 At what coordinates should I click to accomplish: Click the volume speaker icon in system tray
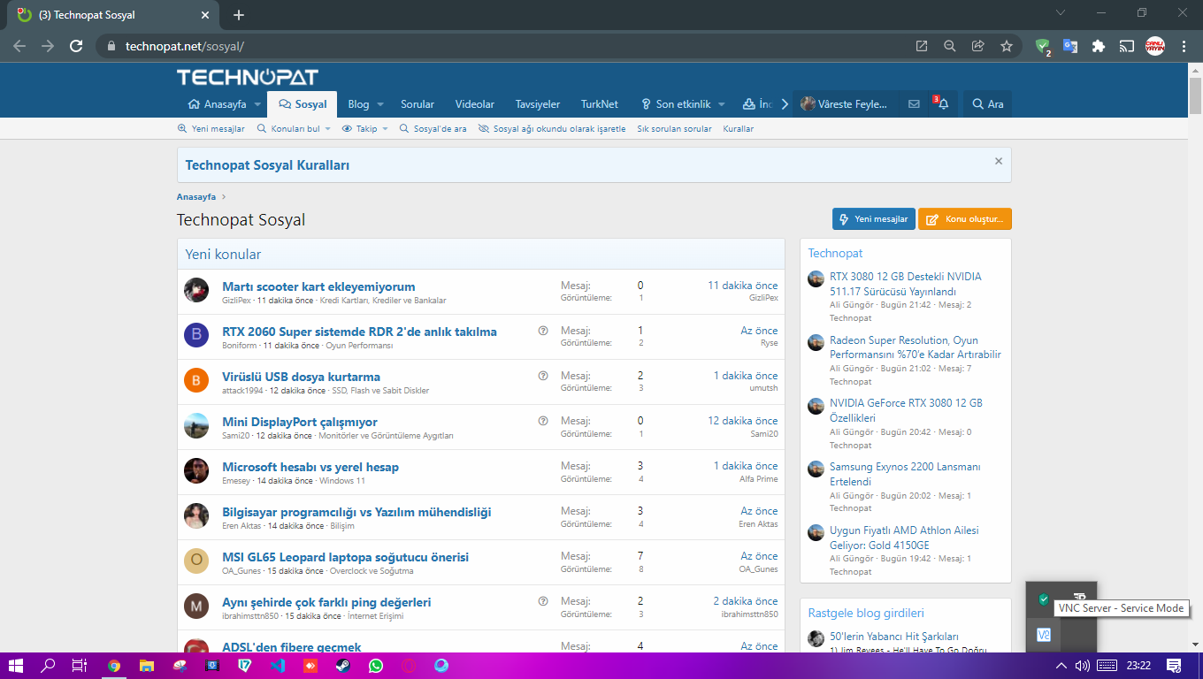click(1082, 666)
